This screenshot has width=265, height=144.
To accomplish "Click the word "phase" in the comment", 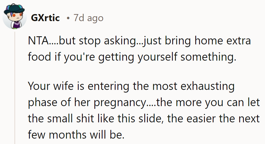I will (43, 103).
